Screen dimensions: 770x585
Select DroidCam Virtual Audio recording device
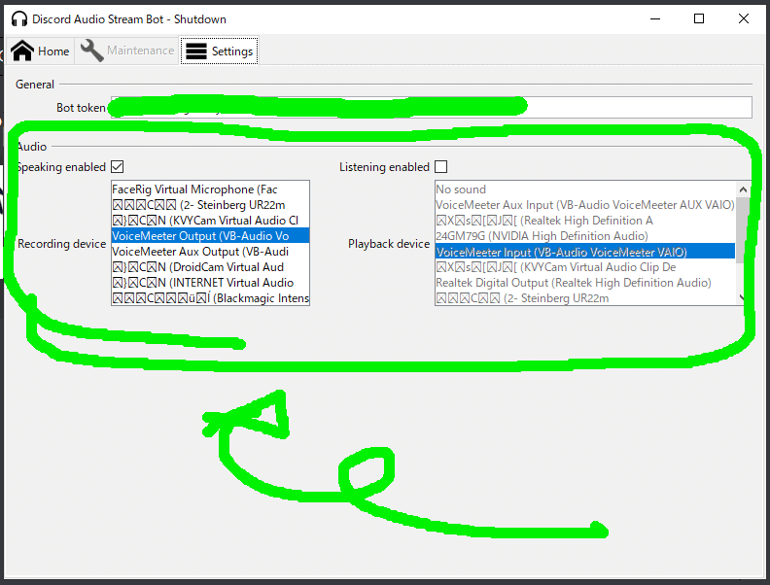[210, 267]
